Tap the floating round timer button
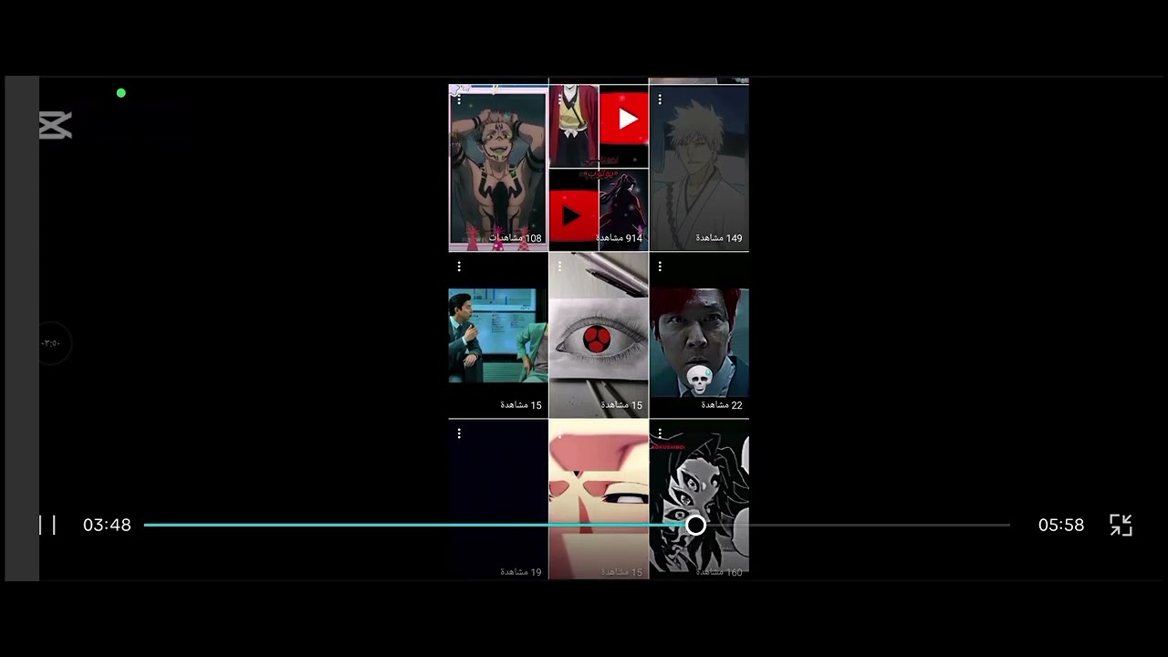1168x657 pixels. coord(52,343)
